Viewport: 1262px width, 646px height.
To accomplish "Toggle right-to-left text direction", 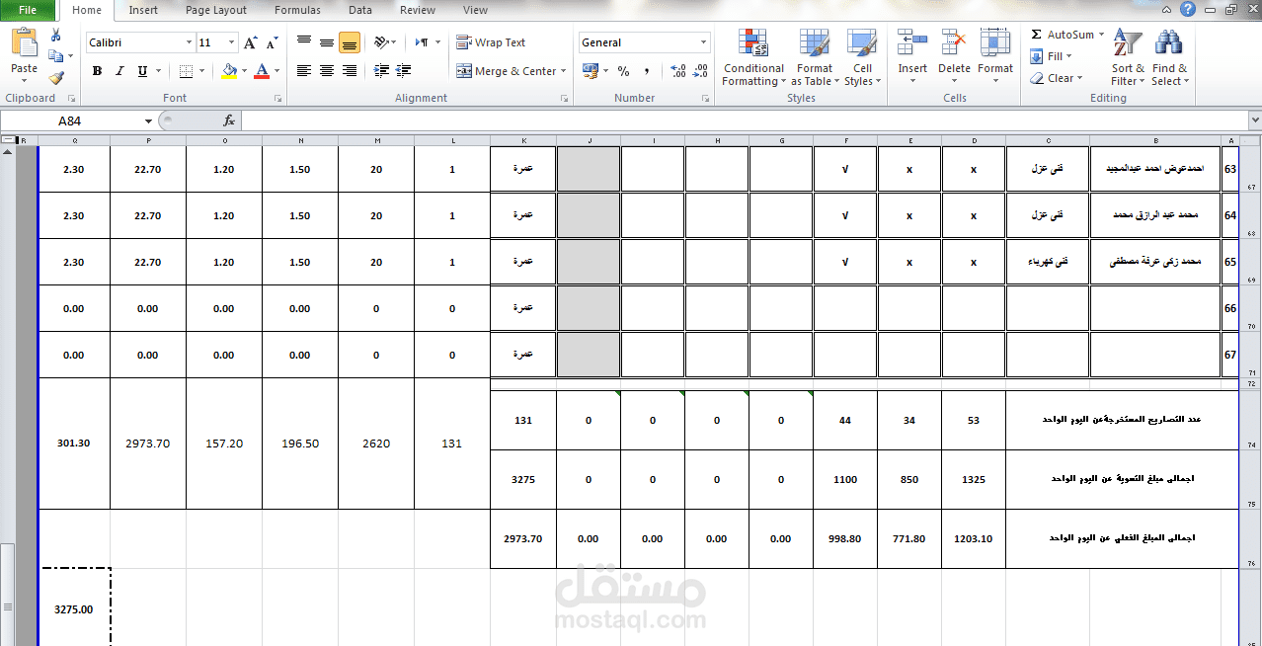I will (424, 42).
